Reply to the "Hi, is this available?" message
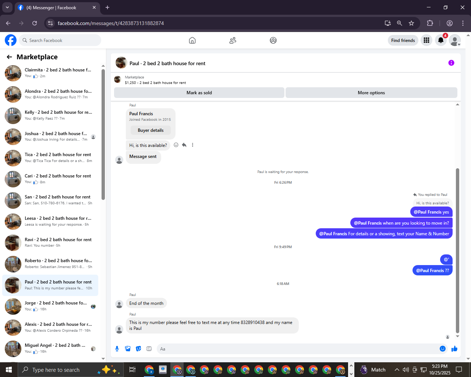The width and height of the screenshot is (471, 377). [184, 145]
